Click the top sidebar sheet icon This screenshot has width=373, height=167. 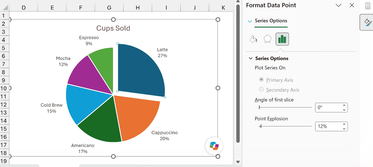[x=368, y=6]
